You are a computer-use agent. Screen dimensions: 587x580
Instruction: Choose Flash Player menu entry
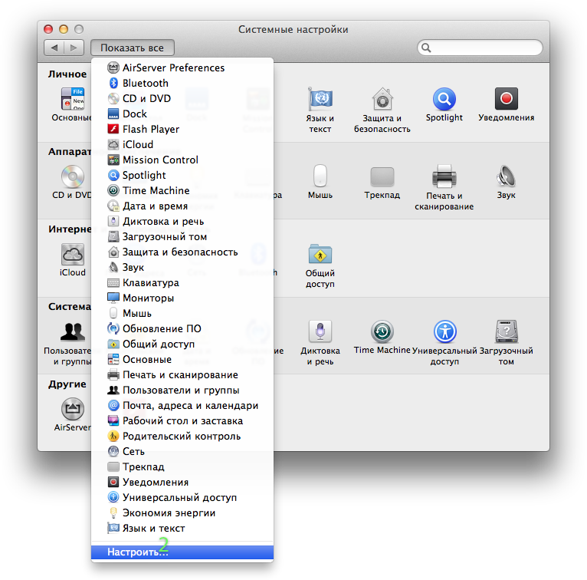[182, 129]
